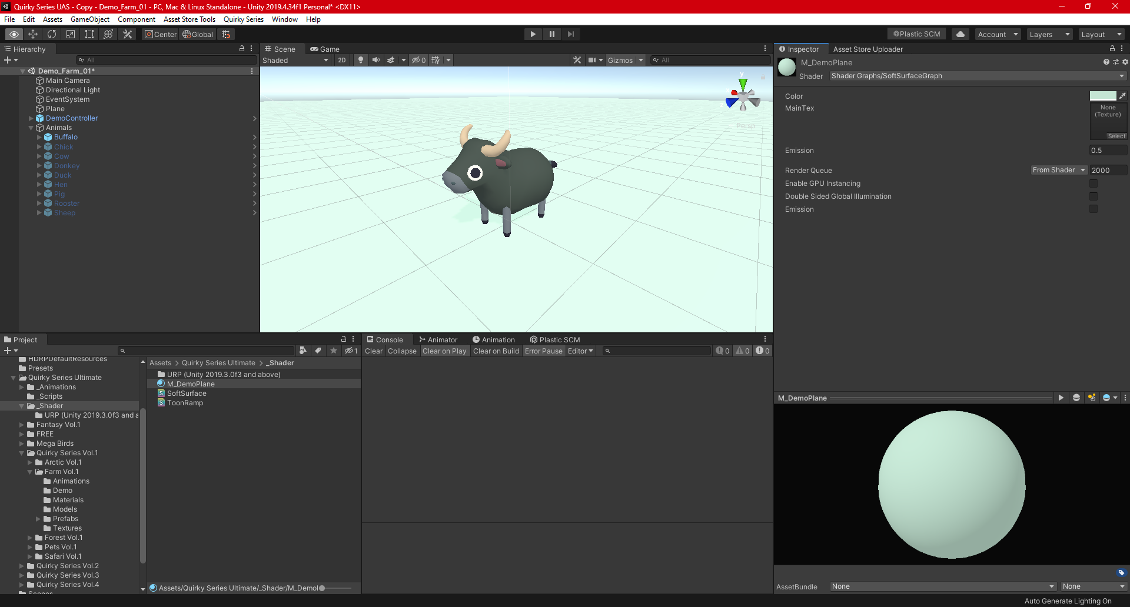
Task: Toggle the Emission checkbox in the Inspector
Action: tap(1094, 209)
